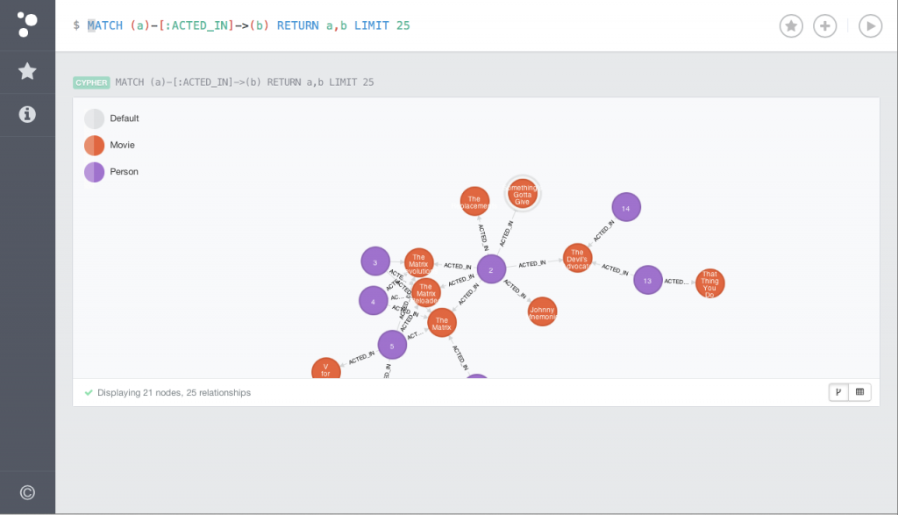Save the query as a favorite star
The height and width of the screenshot is (515, 898).
[x=791, y=25]
